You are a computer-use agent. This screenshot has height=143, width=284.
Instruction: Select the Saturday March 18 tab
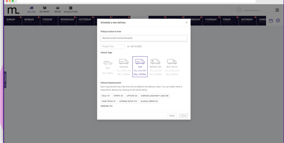pos(247,20)
